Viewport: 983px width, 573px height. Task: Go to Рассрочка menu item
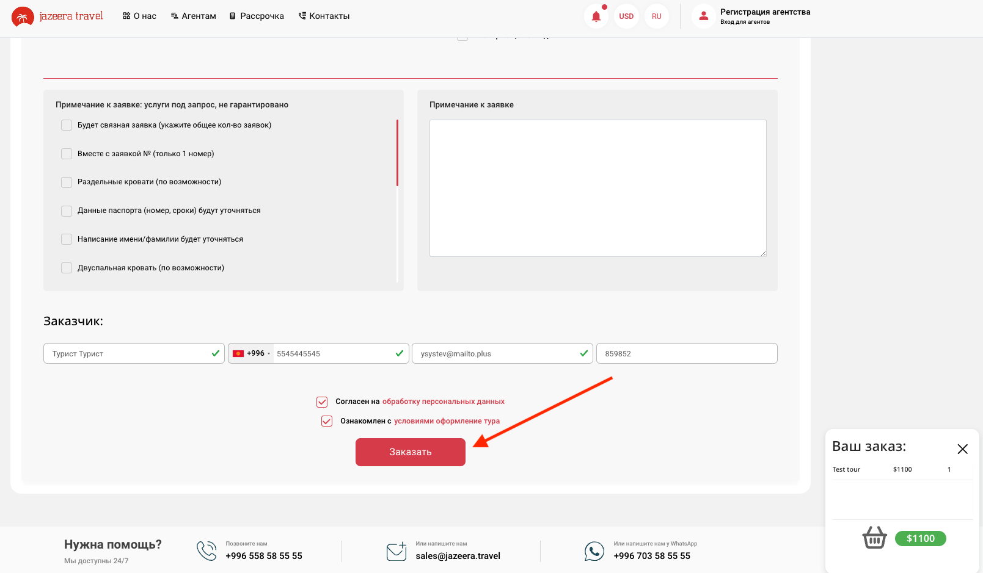(257, 16)
